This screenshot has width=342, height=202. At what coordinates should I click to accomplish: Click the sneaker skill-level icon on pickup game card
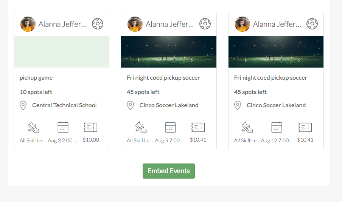[33, 127]
